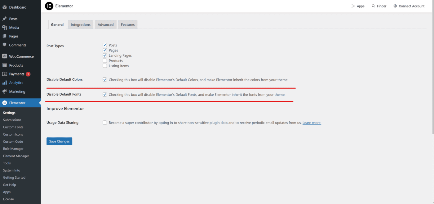Screen dimensions: 434x204
Task: Click the Save Changes button
Action: coord(59,141)
